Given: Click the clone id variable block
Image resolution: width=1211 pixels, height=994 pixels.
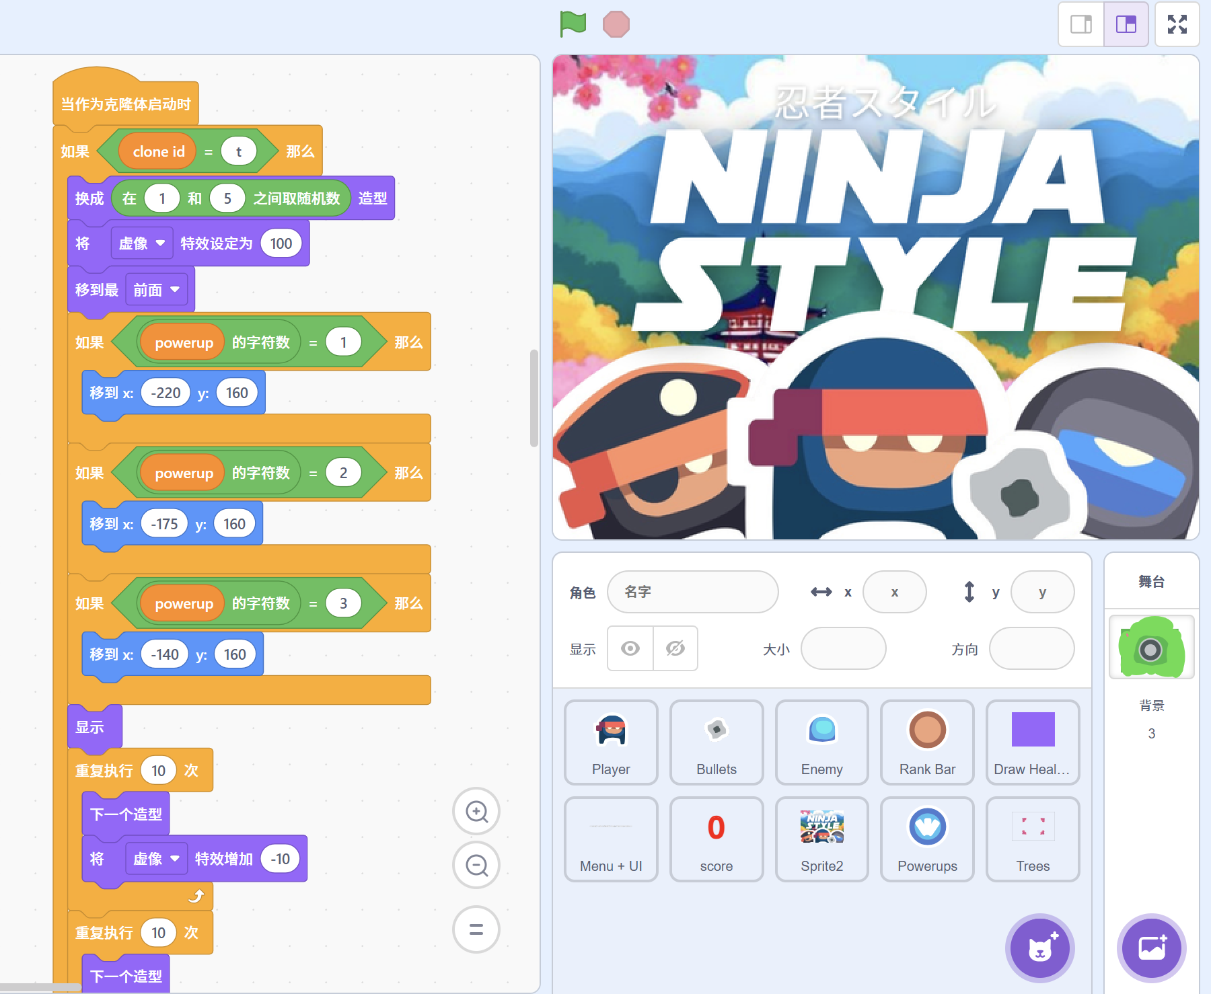Looking at the screenshot, I should coord(159,151).
